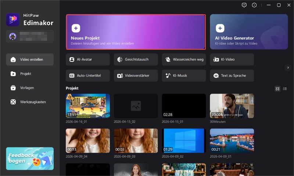Open project thumbnail 2026-04-09_03
The width and height of the screenshot is (294, 176).
[x=136, y=141]
